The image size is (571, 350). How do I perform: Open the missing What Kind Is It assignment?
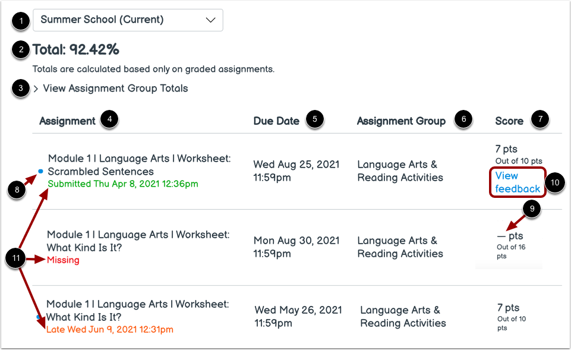[138, 241]
